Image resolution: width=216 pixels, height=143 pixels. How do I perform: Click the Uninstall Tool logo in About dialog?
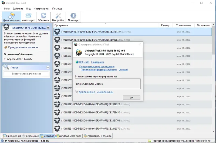coord(79,52)
